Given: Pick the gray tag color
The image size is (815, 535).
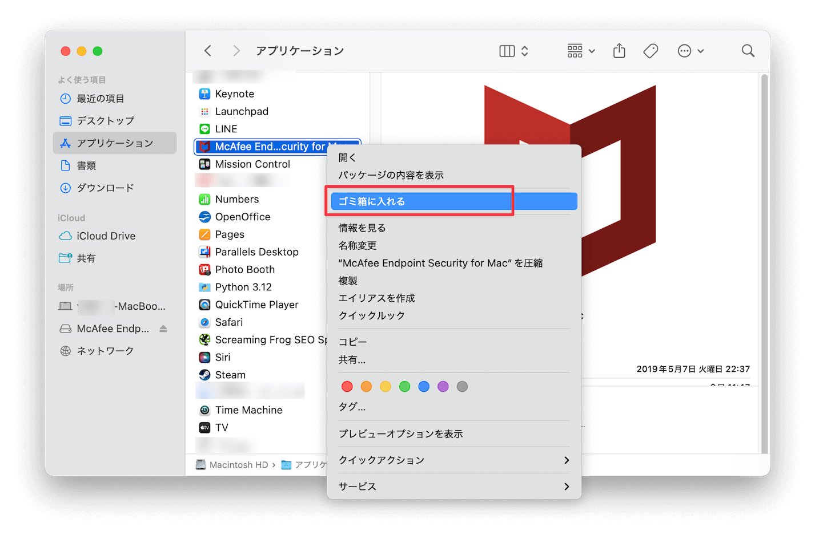Looking at the screenshot, I should click(463, 387).
